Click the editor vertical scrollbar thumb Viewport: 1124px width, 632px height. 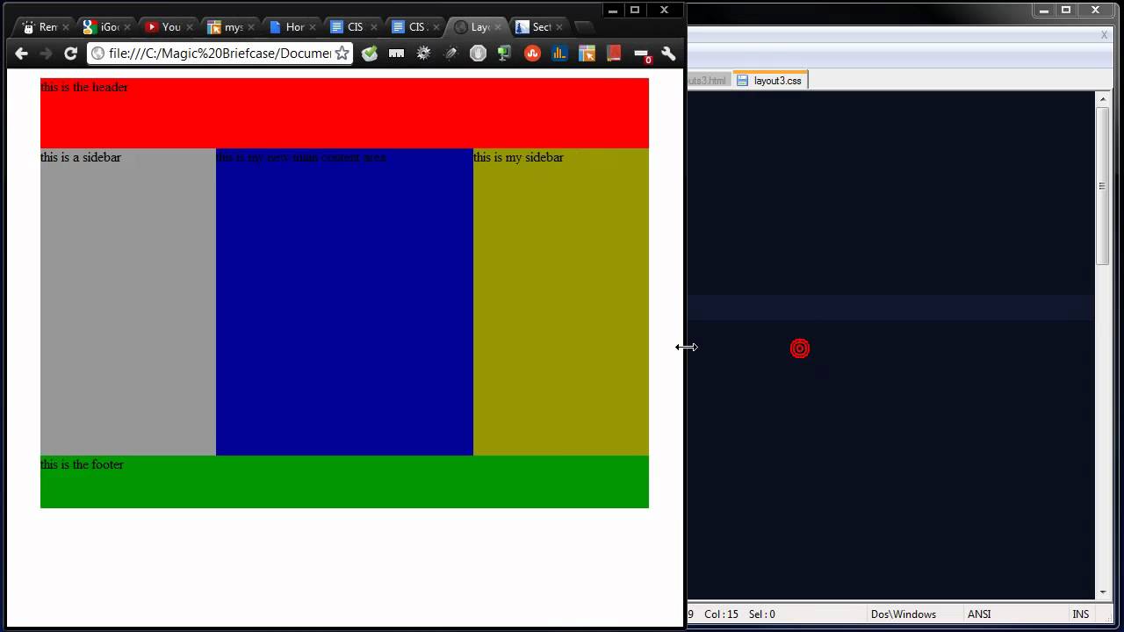coord(1103,185)
